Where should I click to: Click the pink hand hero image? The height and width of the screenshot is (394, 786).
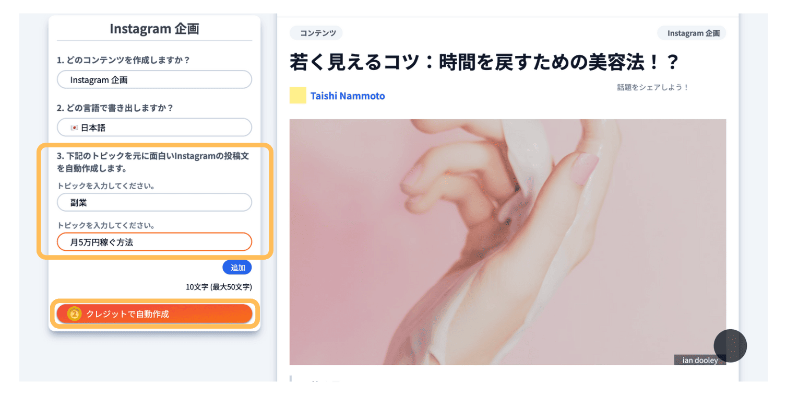click(508, 242)
